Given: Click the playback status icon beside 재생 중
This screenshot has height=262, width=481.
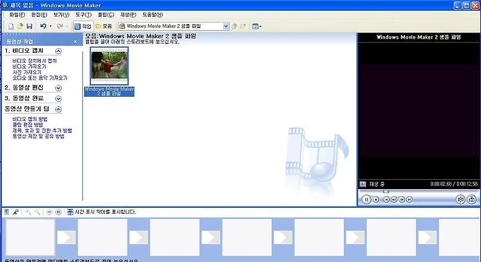Looking at the screenshot, I should 363,184.
